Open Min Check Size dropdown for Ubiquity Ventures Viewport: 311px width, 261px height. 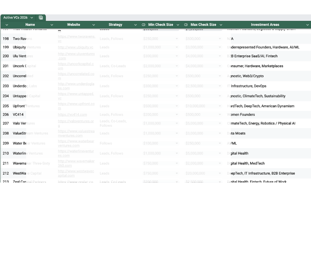tap(177, 47)
